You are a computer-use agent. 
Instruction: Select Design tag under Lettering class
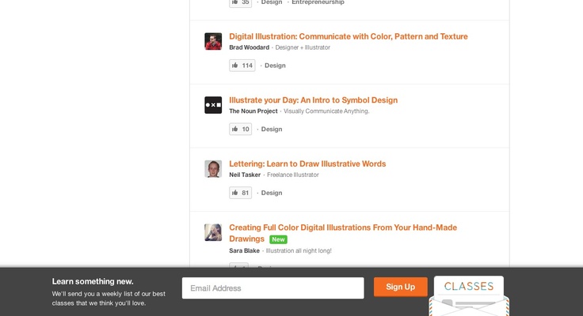pos(272,194)
